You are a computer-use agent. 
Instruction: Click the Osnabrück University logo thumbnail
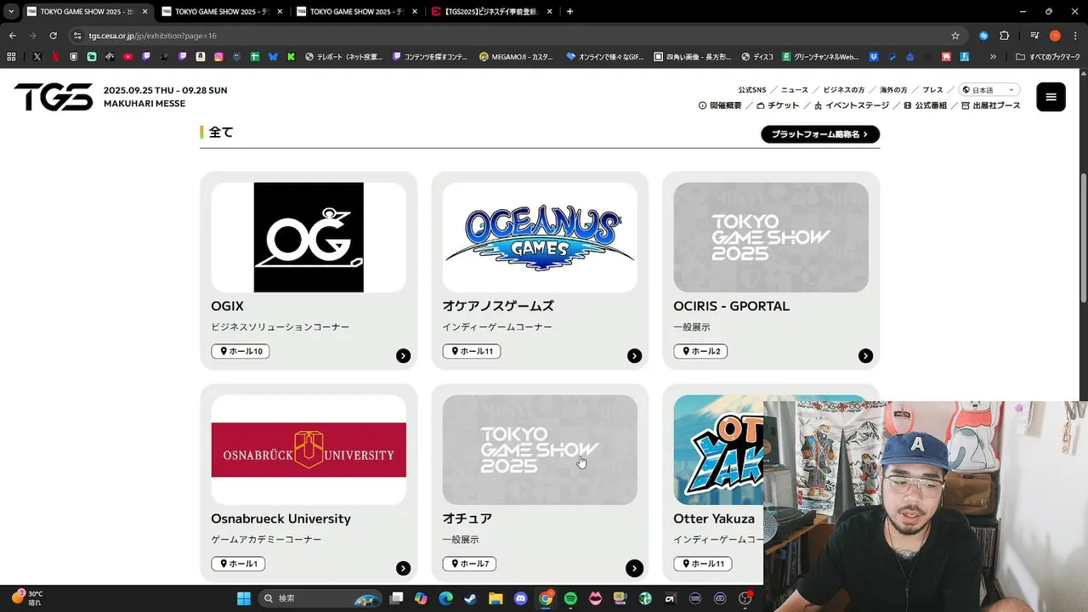pyautogui.click(x=309, y=450)
